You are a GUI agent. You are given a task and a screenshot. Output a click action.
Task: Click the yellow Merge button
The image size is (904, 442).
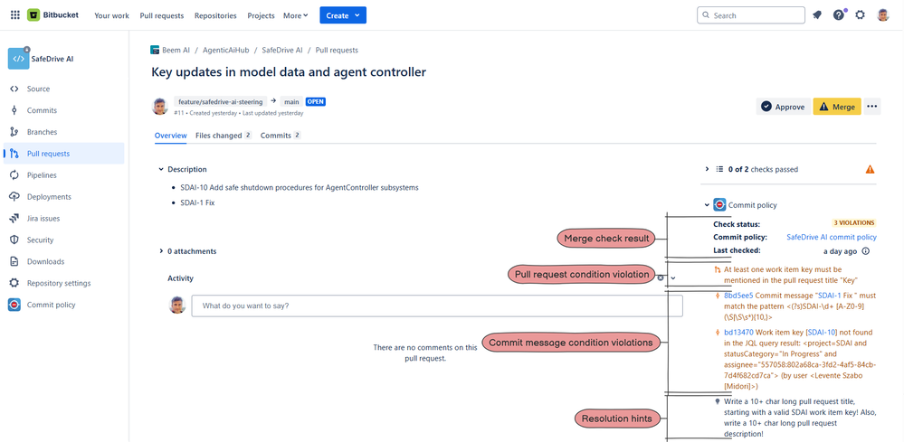click(837, 107)
